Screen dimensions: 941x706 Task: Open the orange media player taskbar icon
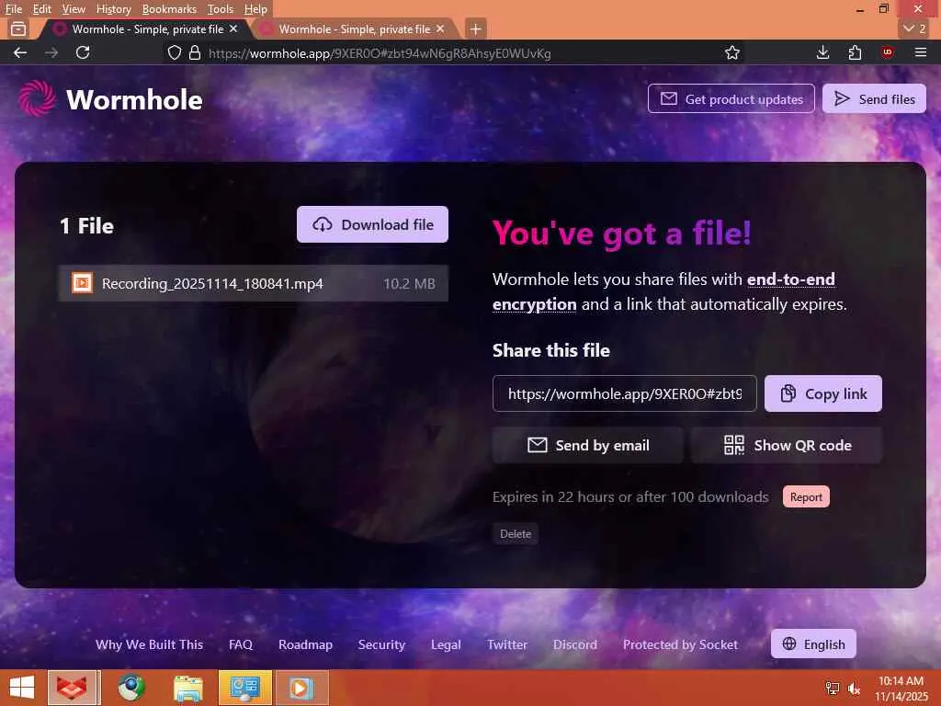300,688
